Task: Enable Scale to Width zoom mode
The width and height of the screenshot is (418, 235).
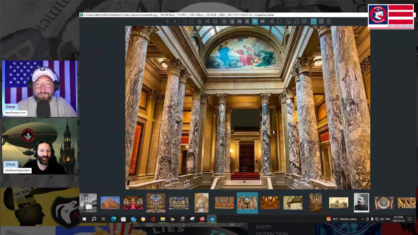Action: click(x=239, y=22)
